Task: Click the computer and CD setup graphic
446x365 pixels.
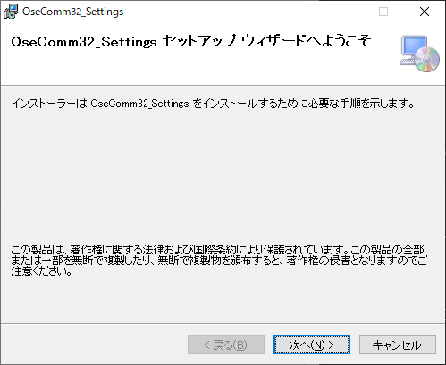Action: [x=419, y=54]
